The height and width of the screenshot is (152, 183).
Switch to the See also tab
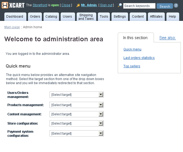tap(168, 38)
